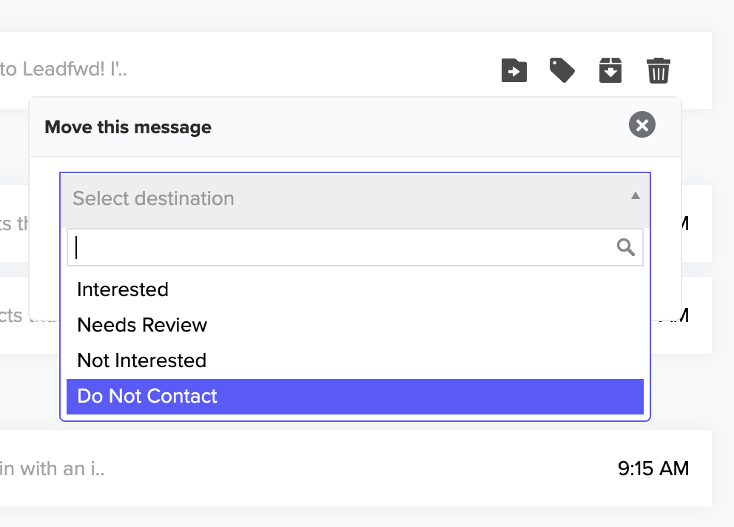Click the tag label icon
Screen dimensions: 734x527
tap(562, 70)
